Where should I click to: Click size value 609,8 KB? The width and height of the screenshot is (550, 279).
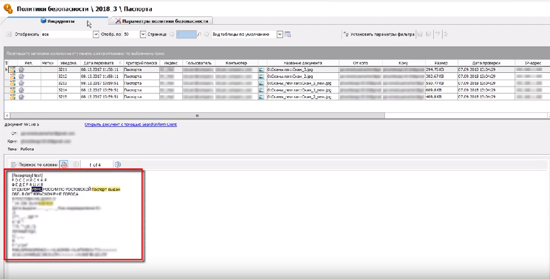(434, 90)
